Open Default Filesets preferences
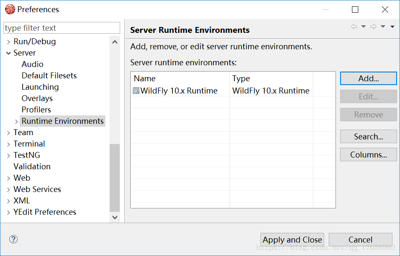The height and width of the screenshot is (256, 400). pyautogui.click(x=49, y=75)
